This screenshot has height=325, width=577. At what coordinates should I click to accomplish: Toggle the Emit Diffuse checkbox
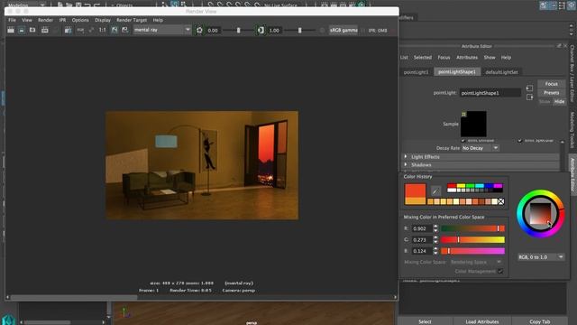tap(463, 141)
